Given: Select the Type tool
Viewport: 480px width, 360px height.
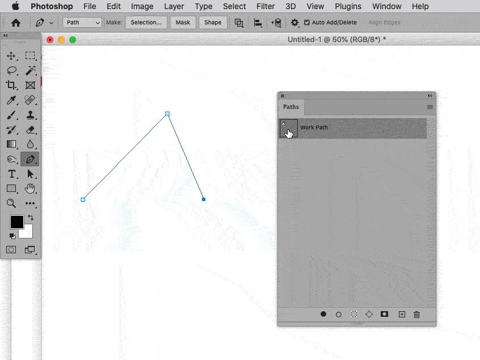Looking at the screenshot, I should pos(12,174).
